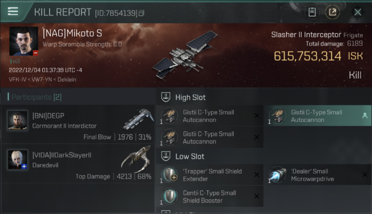The width and height of the screenshot is (372, 214).
Task: Open Mikoto S victim portrait
Action: pos(24,41)
